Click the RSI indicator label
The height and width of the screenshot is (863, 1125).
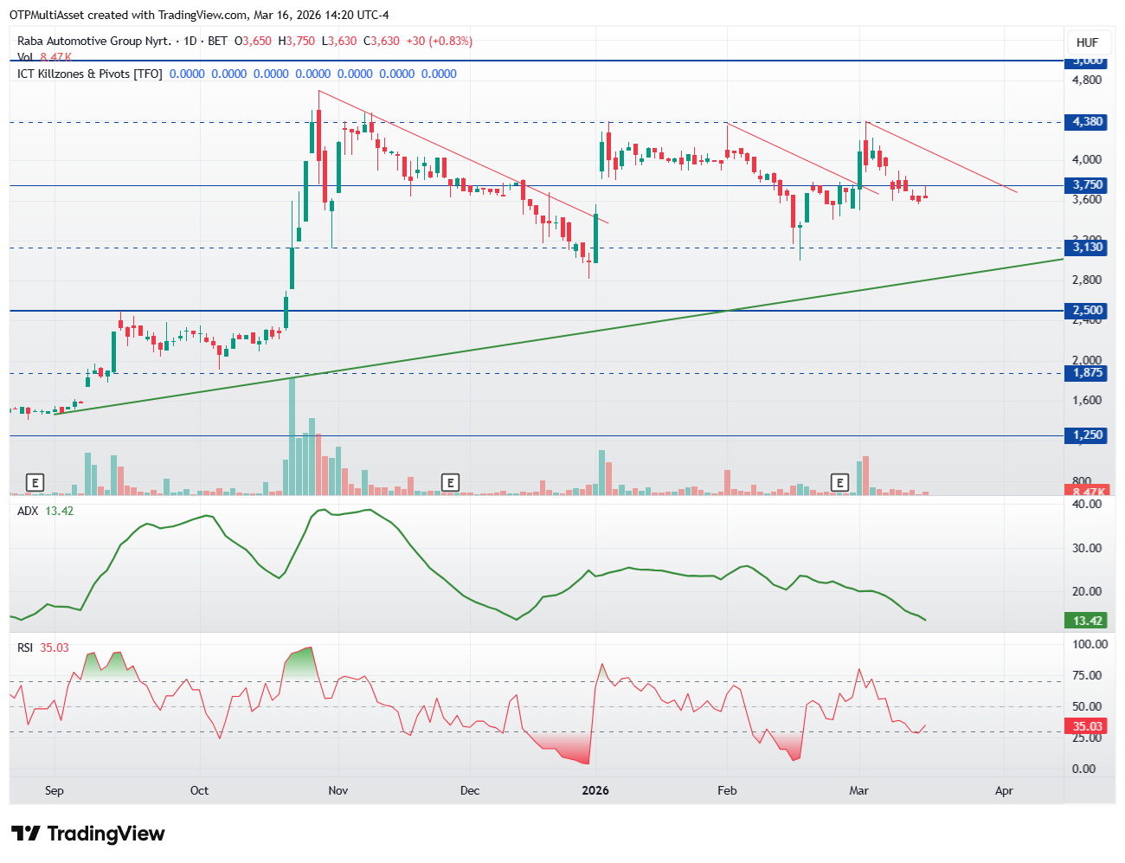(x=25, y=647)
